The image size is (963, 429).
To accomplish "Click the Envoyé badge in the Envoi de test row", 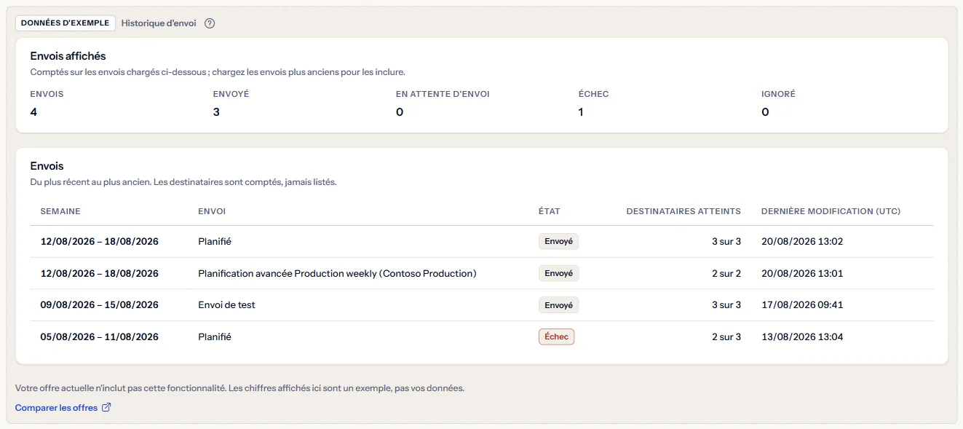I will pyautogui.click(x=558, y=305).
